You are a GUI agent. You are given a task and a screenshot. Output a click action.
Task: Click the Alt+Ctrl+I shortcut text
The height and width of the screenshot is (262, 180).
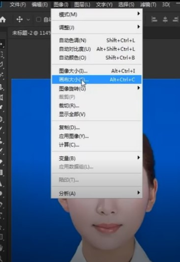pos(123,71)
